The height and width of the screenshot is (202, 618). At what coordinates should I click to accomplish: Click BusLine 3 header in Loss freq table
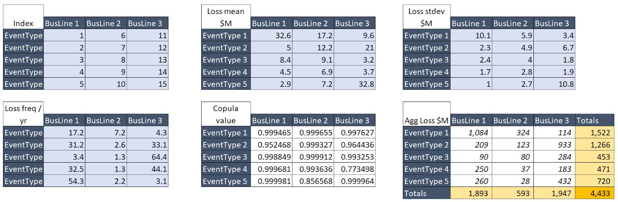[148, 121]
